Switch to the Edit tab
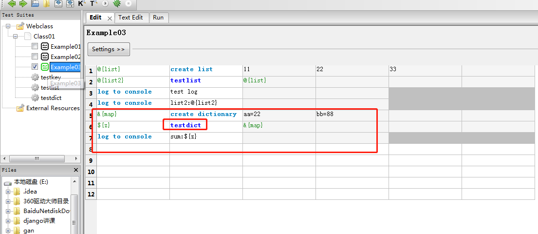Screen dimensions: 538x234 click(x=96, y=18)
